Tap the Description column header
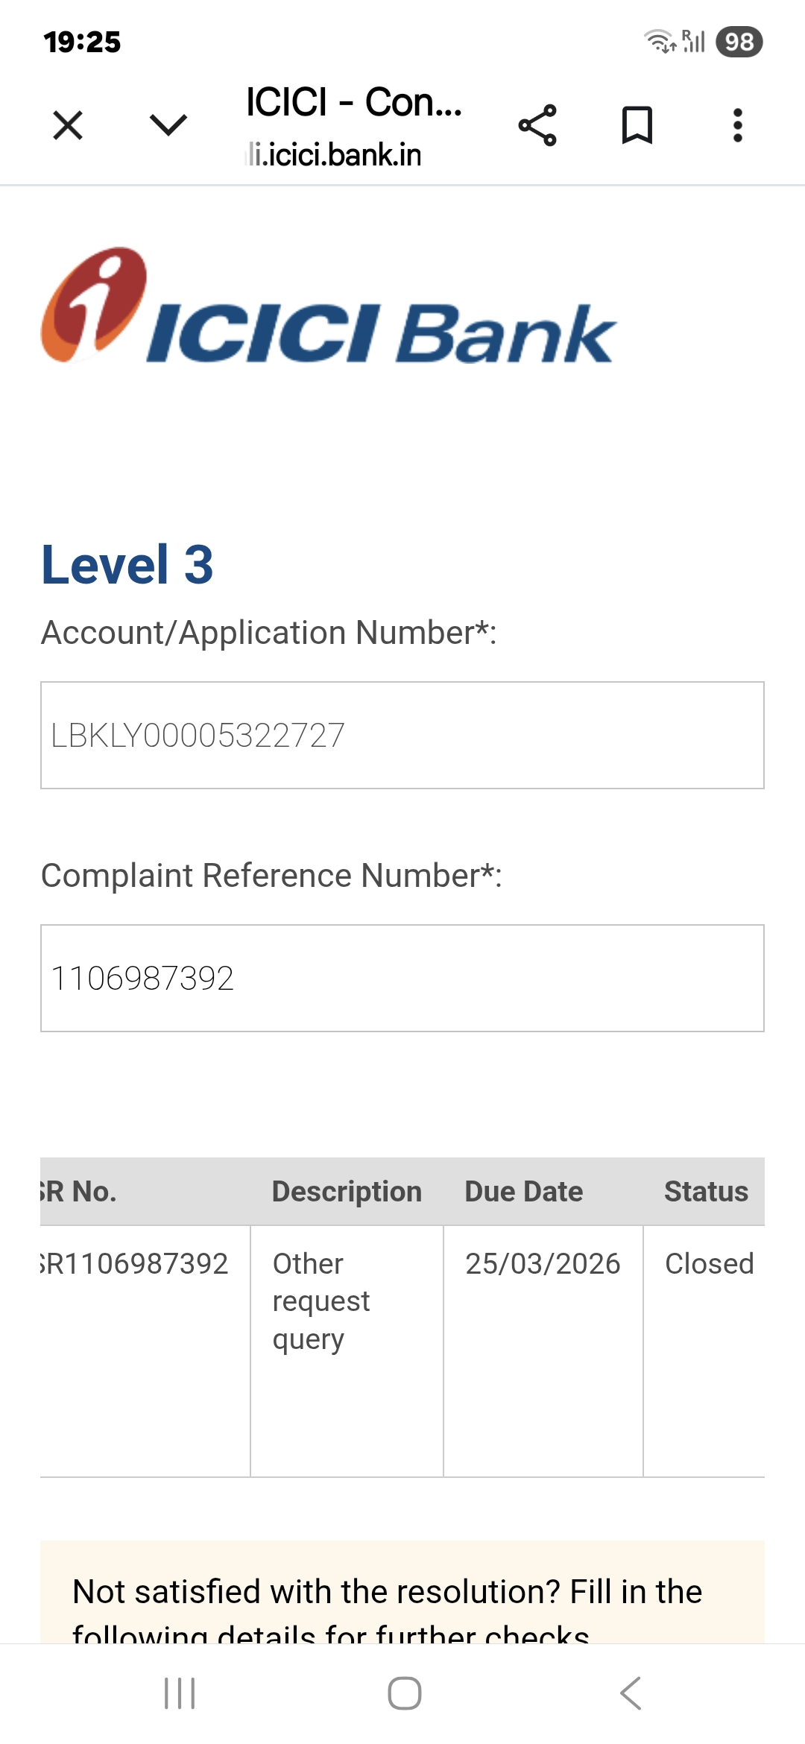The image size is (805, 1744). coord(347,1192)
